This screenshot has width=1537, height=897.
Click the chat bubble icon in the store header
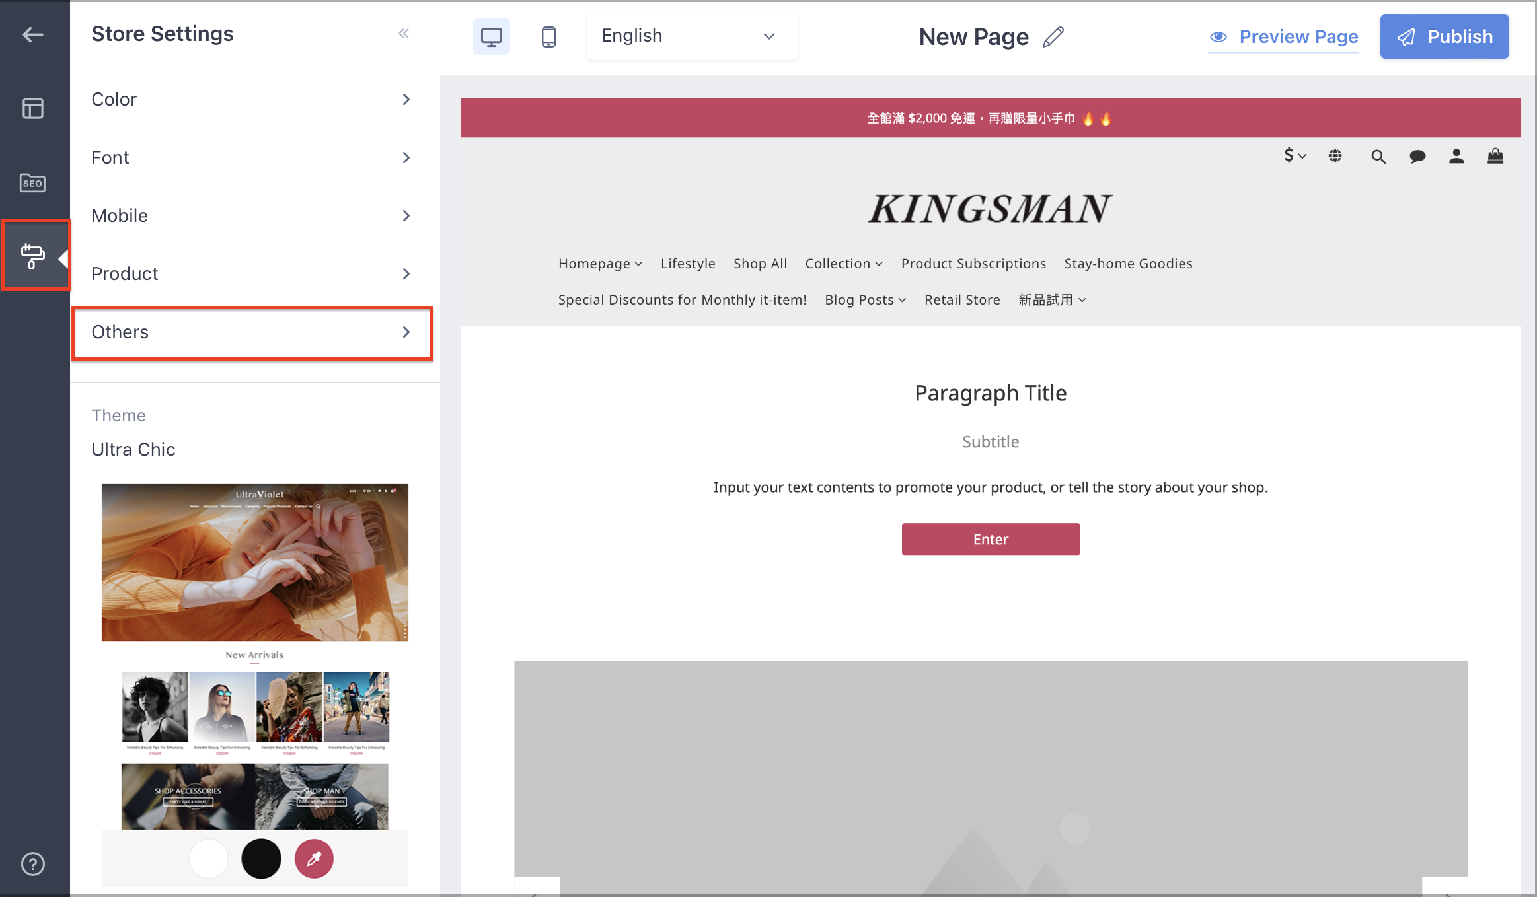click(1417, 157)
